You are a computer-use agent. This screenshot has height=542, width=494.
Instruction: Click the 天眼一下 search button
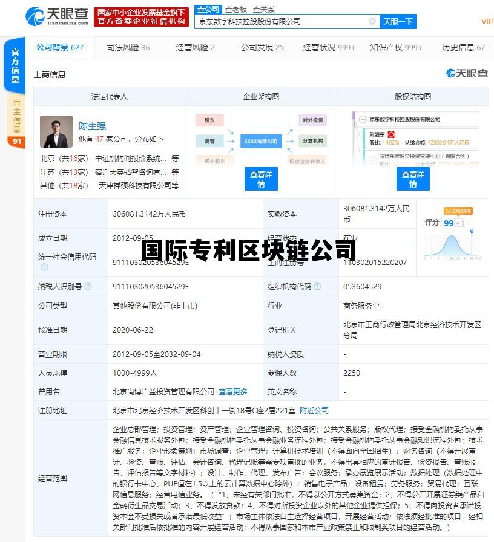[x=398, y=21]
